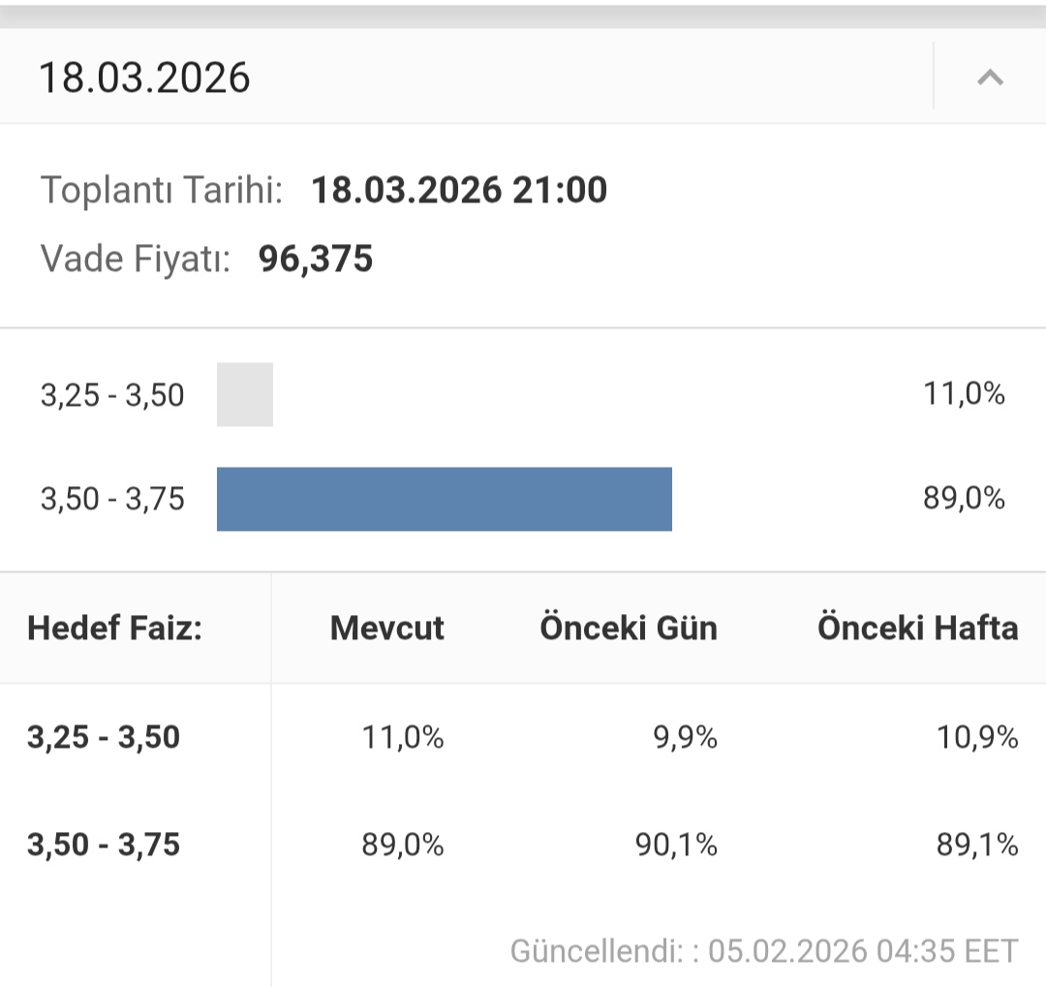Collapse the 18.03.2026 section chevron
The width and height of the screenshot is (1046, 987).
(x=990, y=77)
